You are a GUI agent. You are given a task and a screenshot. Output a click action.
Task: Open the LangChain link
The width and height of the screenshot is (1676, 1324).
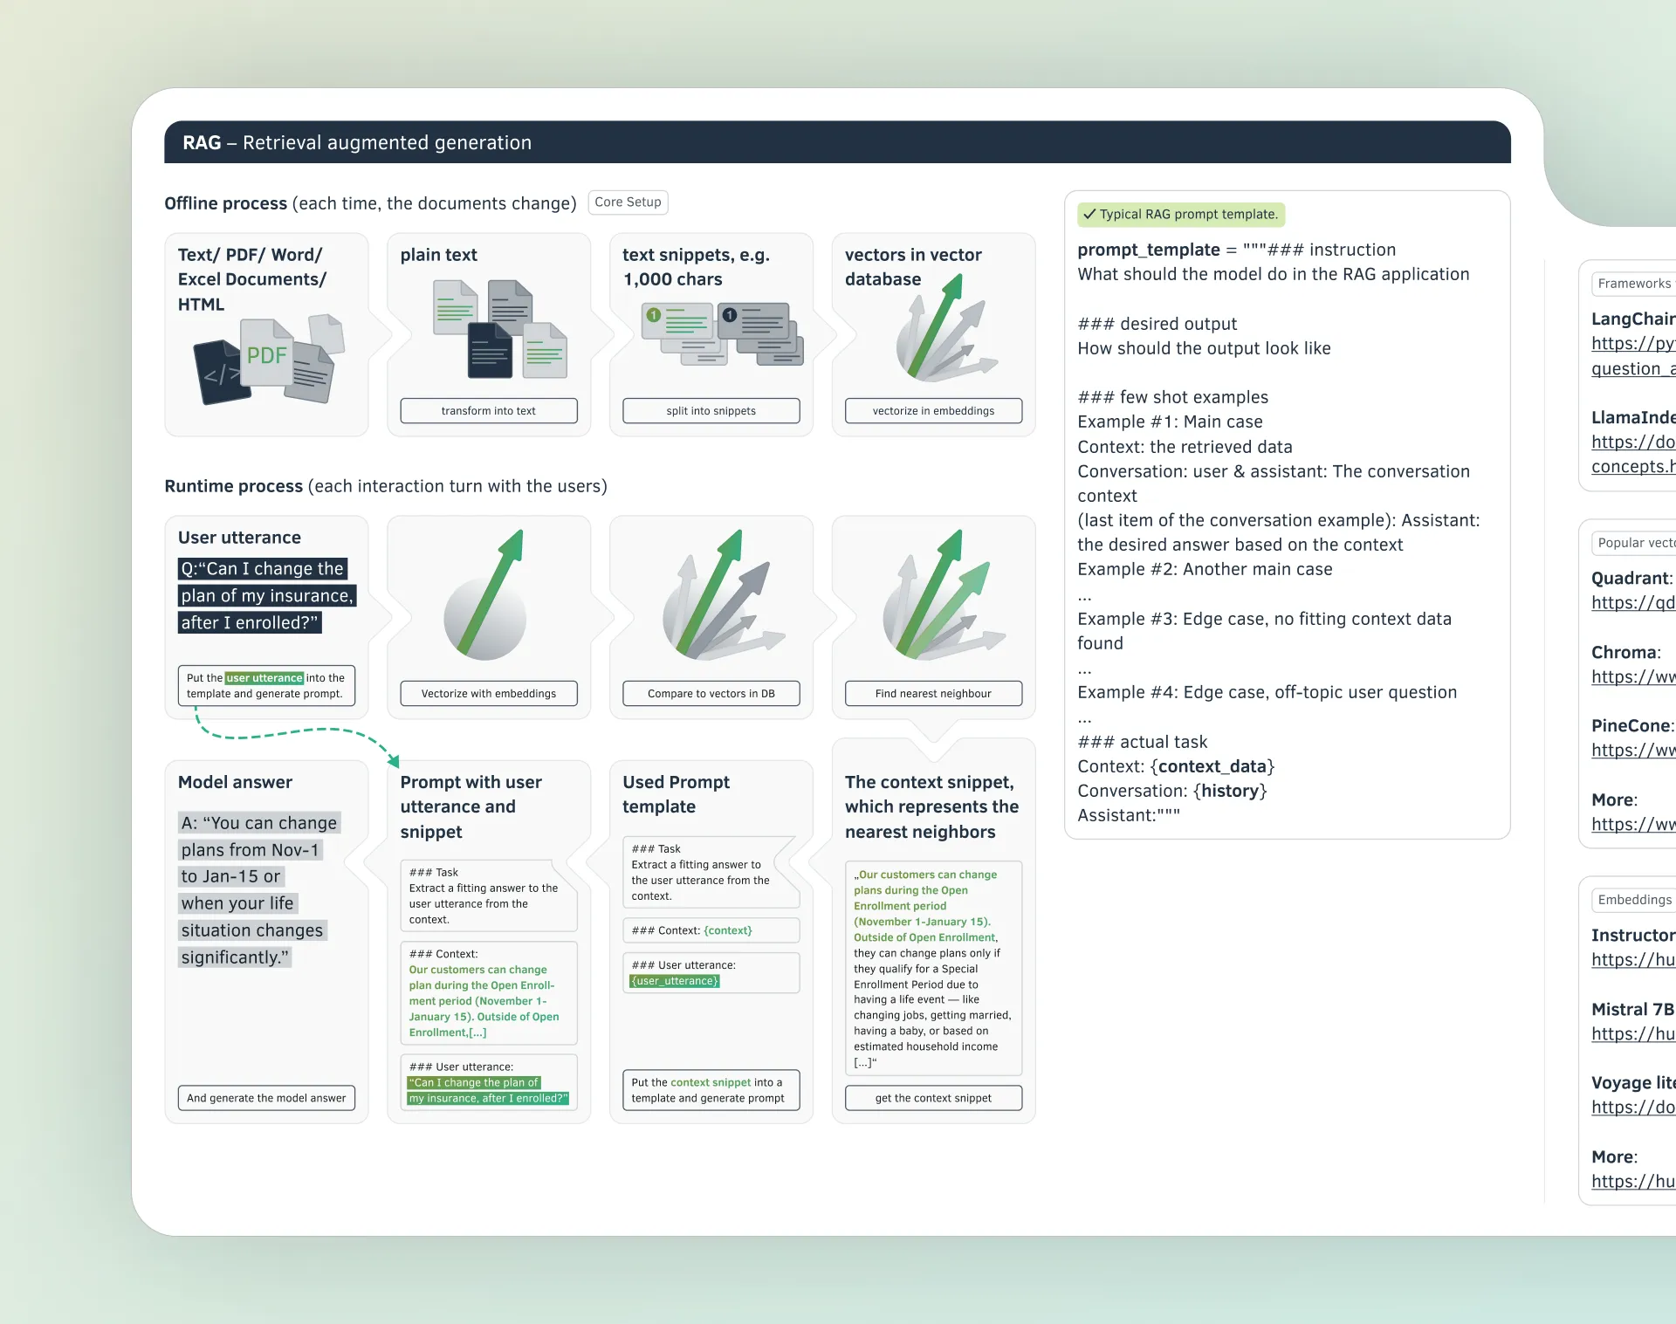tap(1631, 344)
